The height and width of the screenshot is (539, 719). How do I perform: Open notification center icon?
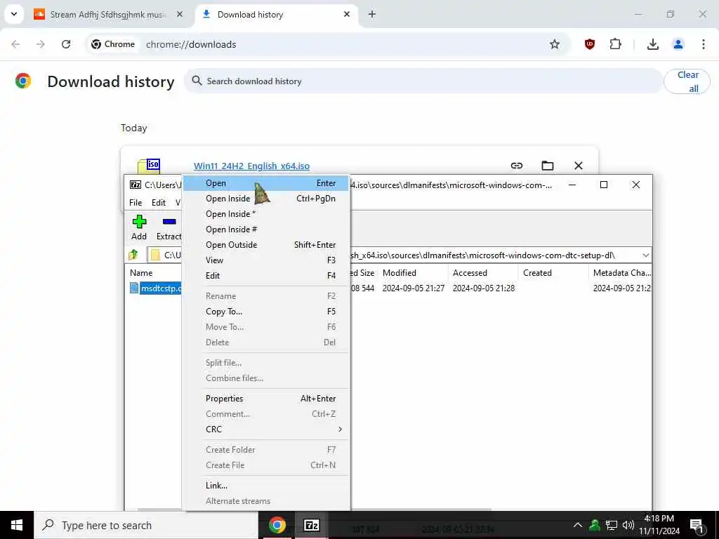tap(697, 525)
